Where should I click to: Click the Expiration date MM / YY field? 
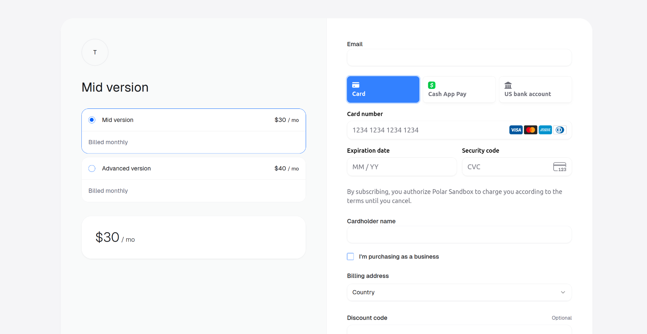402,167
